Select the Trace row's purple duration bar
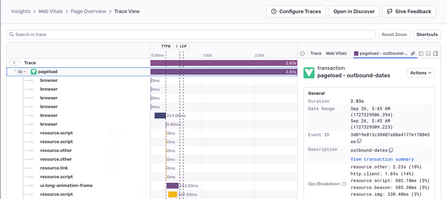Image resolution: width=447 pixels, height=199 pixels. pos(224,63)
